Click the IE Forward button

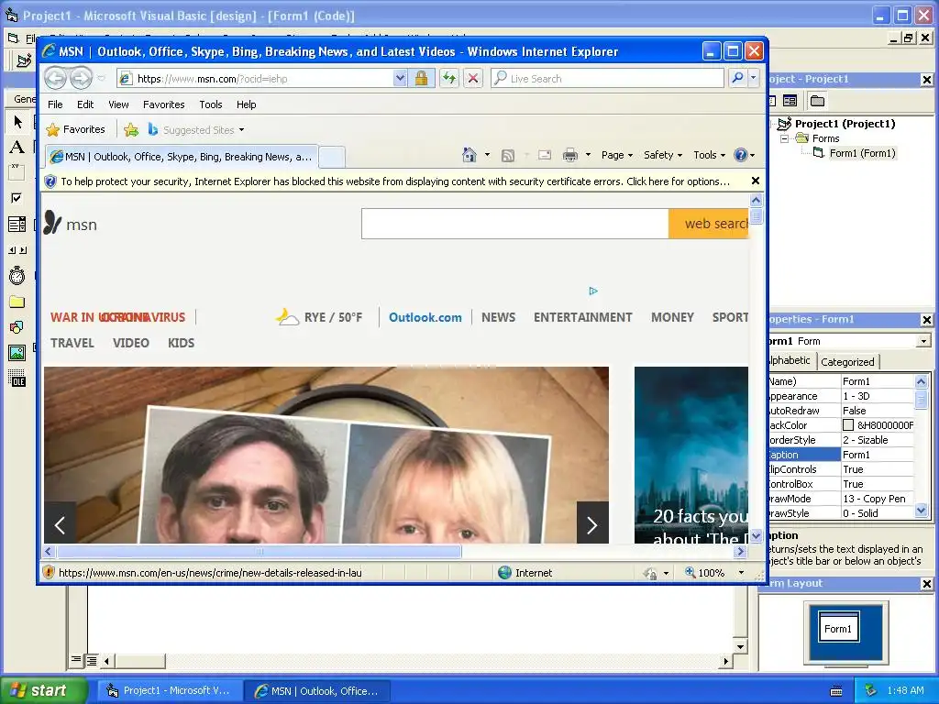[x=81, y=78]
